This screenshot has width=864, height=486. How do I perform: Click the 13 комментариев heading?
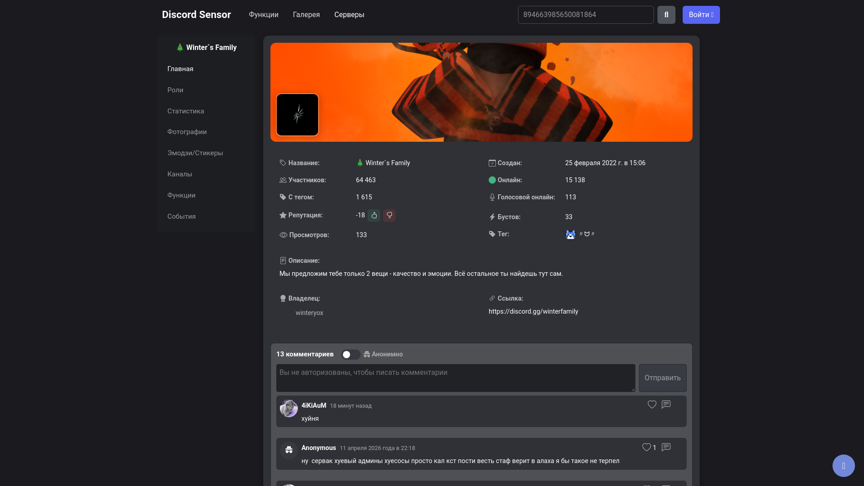pos(305,355)
